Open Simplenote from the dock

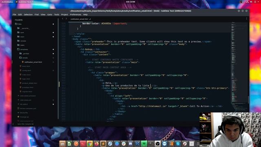[x=110, y=143]
